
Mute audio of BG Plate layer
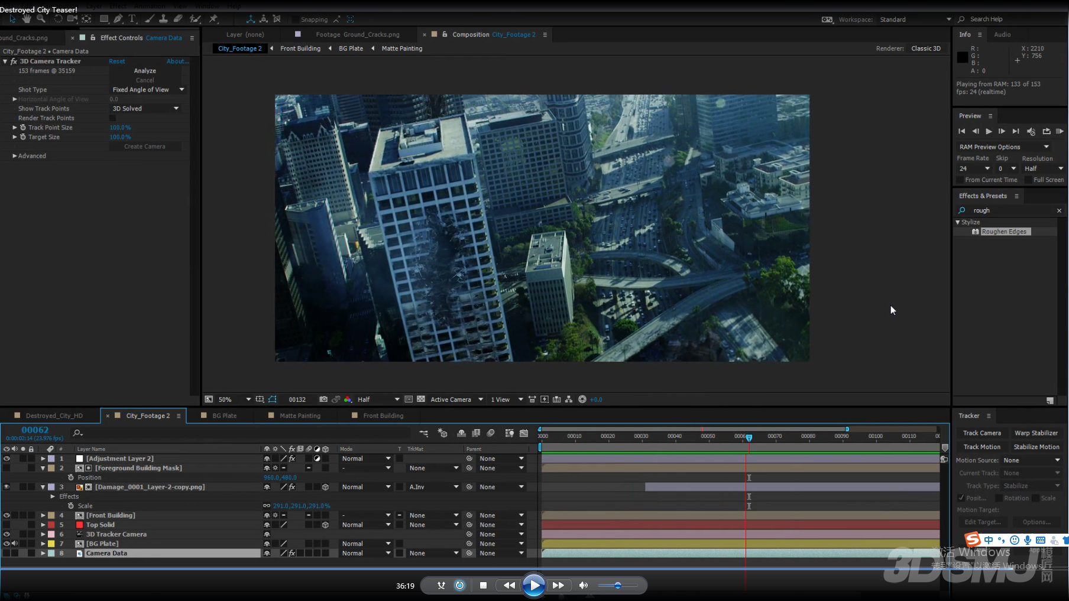(x=15, y=544)
